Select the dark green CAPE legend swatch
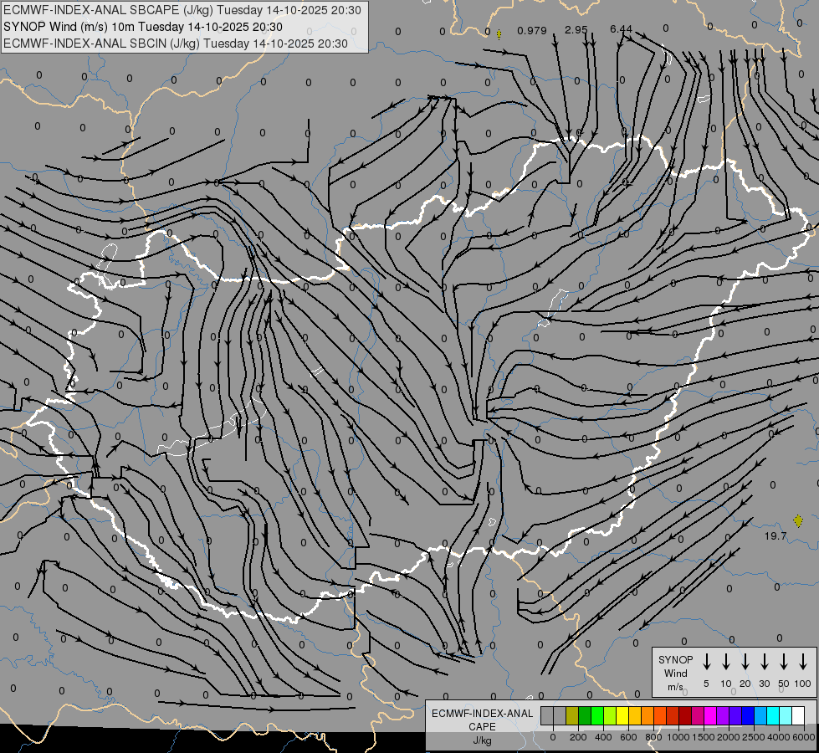 [x=585, y=715]
